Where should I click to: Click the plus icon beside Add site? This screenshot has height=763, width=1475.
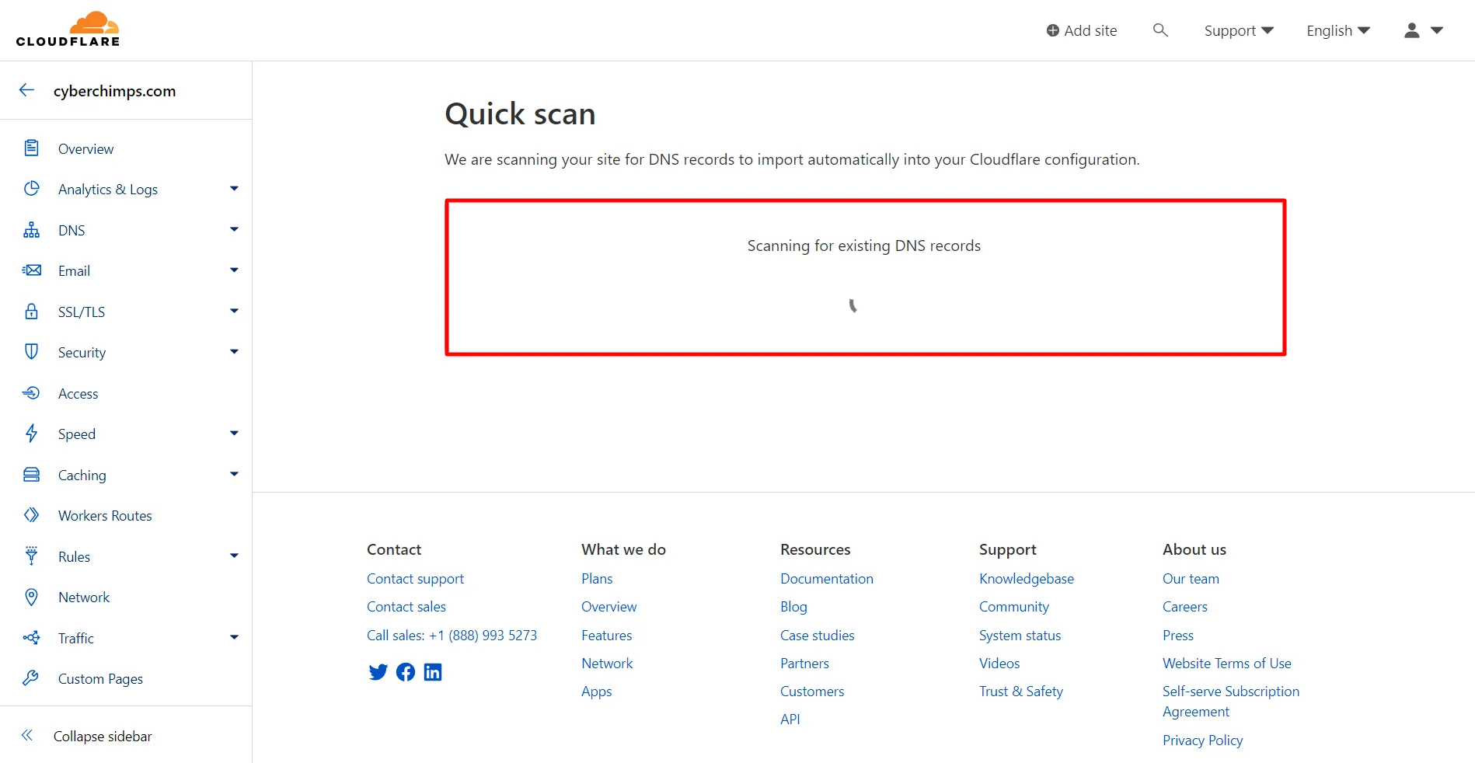pos(1053,30)
